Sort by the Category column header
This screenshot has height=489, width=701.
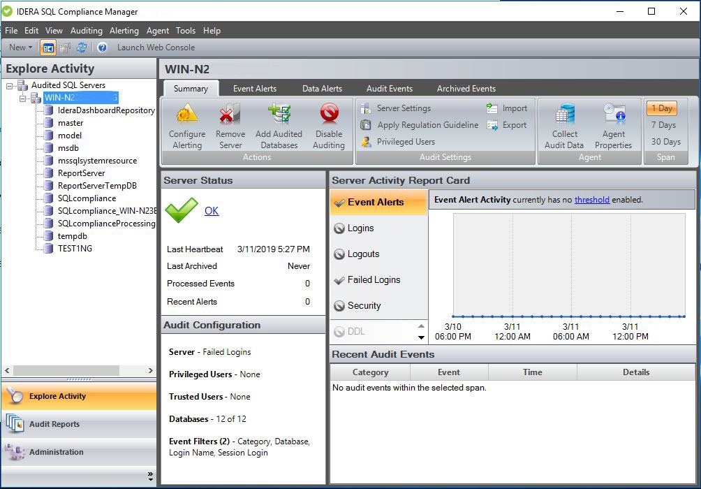point(370,372)
